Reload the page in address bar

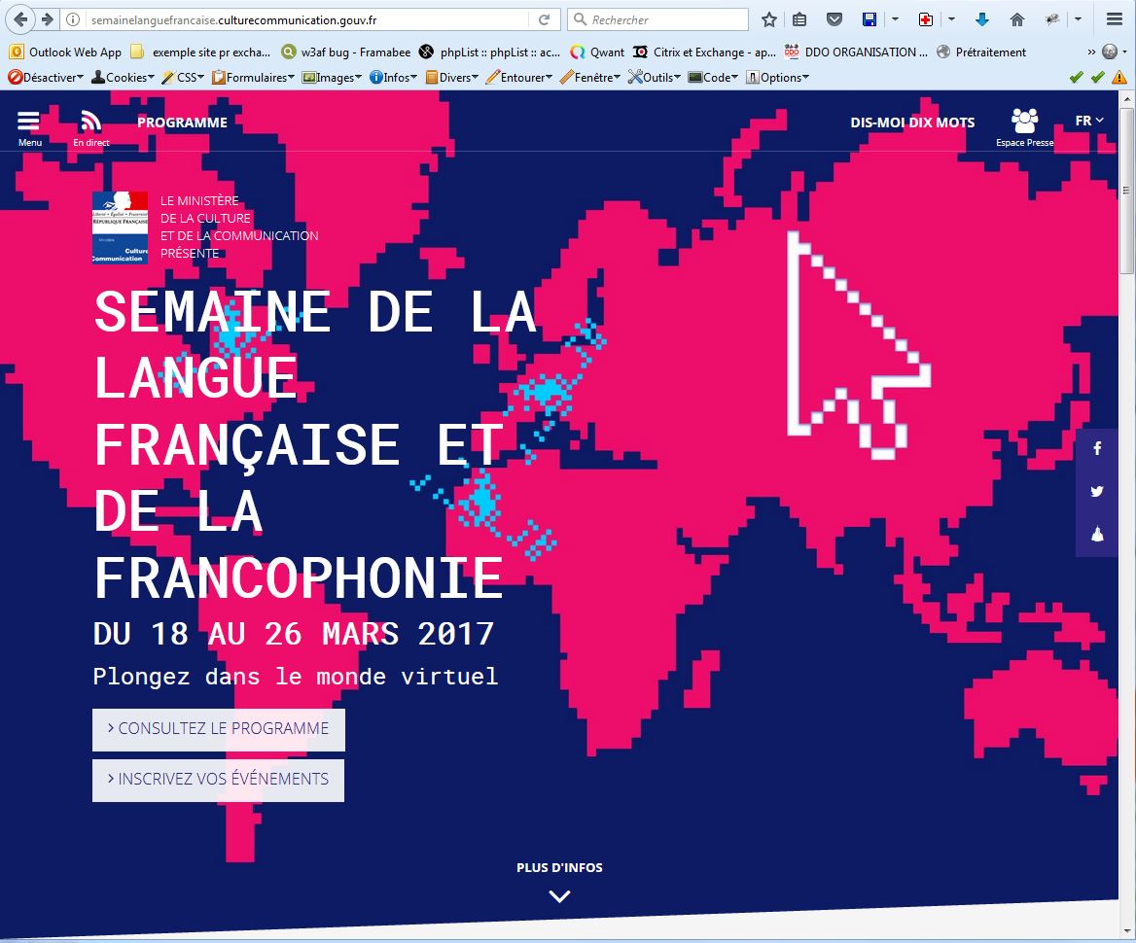(545, 19)
